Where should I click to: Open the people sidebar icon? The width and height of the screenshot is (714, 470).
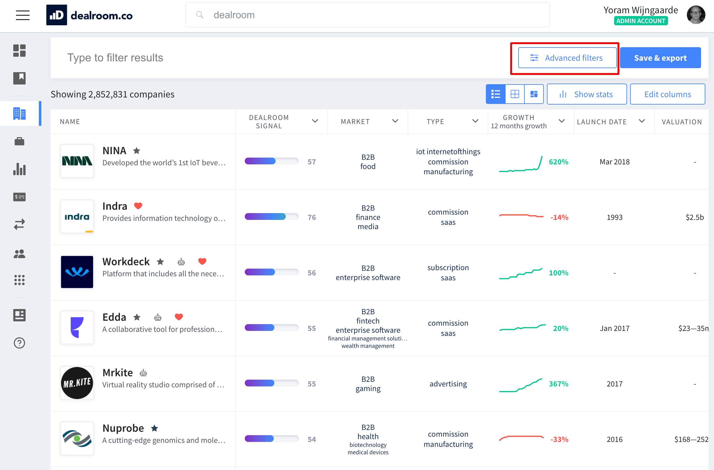click(x=19, y=254)
